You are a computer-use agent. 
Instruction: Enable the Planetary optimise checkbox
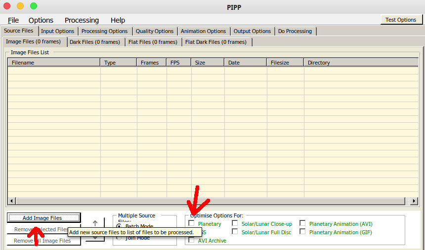[192, 223]
